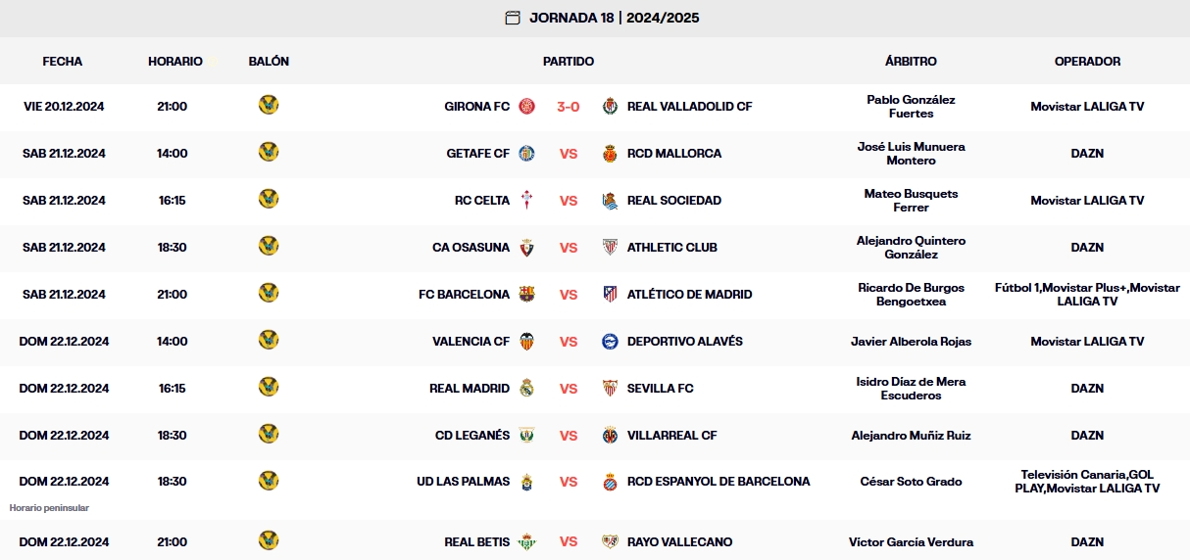Click the Sevilla FC crest icon
The image size is (1190, 560).
610,388
